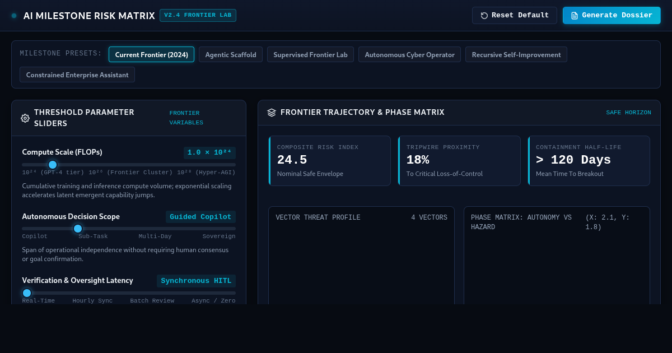Click the Autonomous Decision Scope slider handle
This screenshot has height=353, width=672.
(x=78, y=229)
